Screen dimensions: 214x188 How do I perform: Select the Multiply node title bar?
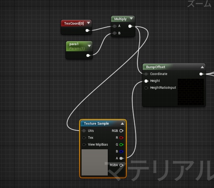coord(123,19)
